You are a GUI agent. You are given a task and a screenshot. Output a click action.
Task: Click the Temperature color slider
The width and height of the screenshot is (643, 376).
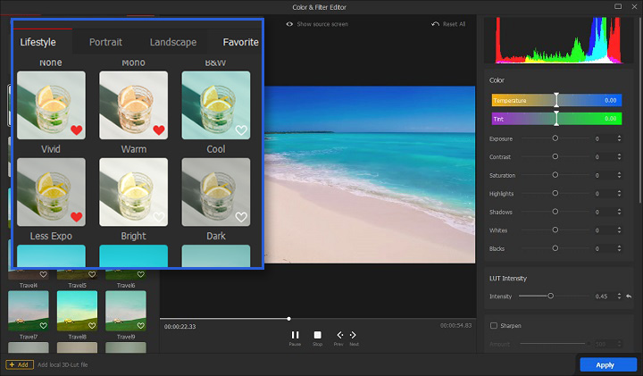tap(555, 101)
